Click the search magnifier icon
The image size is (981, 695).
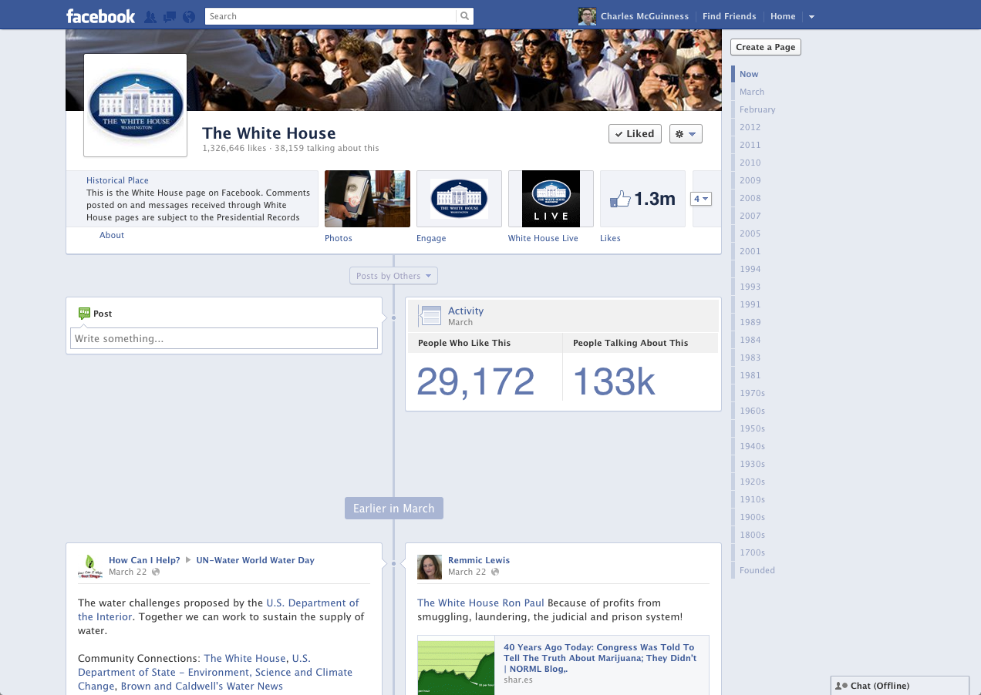coord(464,16)
